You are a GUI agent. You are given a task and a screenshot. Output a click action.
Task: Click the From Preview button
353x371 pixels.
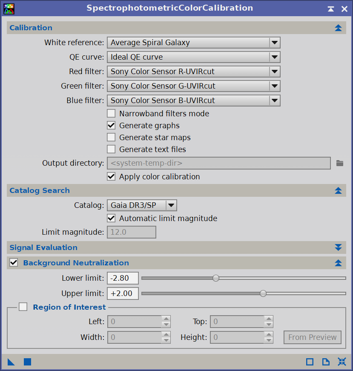(313, 337)
